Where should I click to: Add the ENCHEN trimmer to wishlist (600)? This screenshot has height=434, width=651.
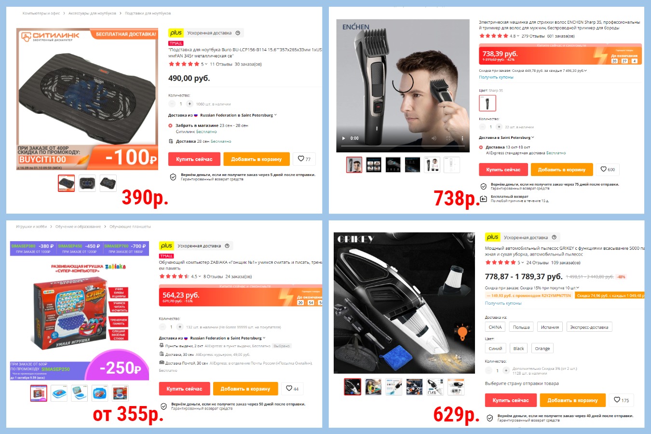[x=608, y=169]
